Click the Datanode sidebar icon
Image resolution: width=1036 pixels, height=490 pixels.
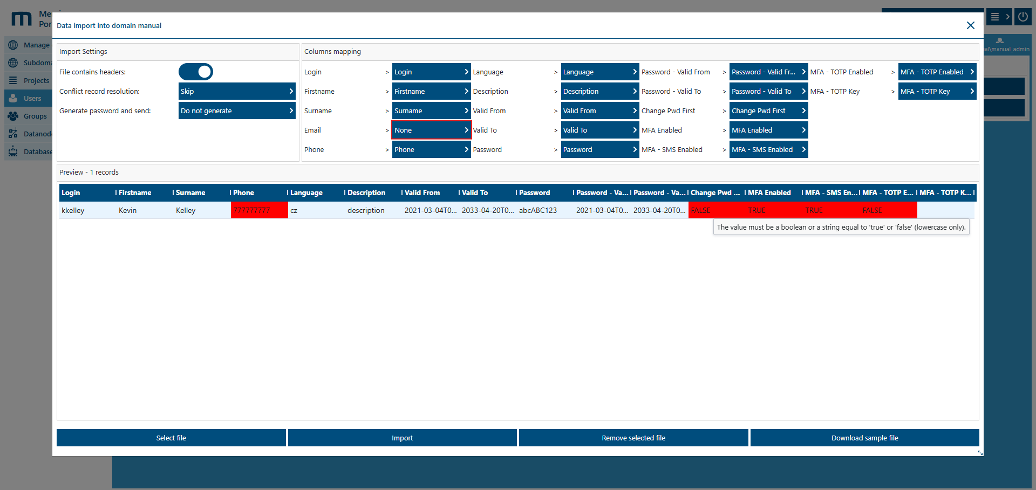(13, 134)
